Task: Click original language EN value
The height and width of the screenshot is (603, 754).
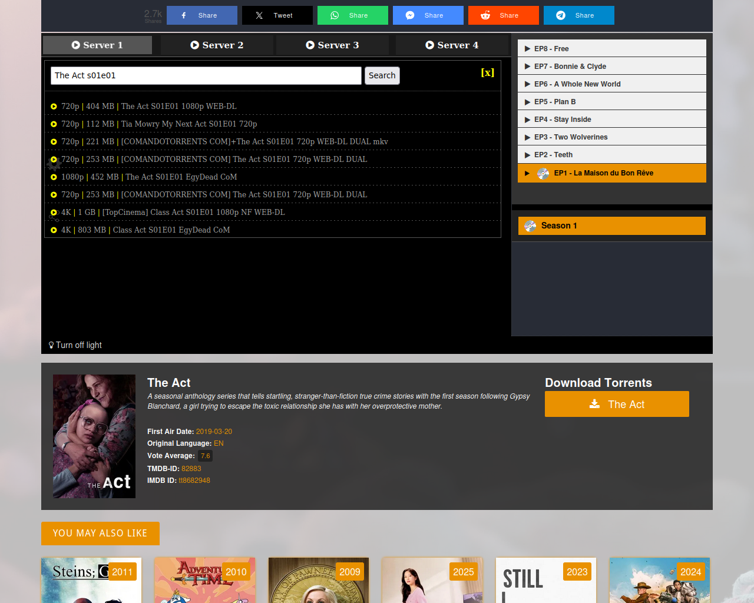Action: coord(219,443)
